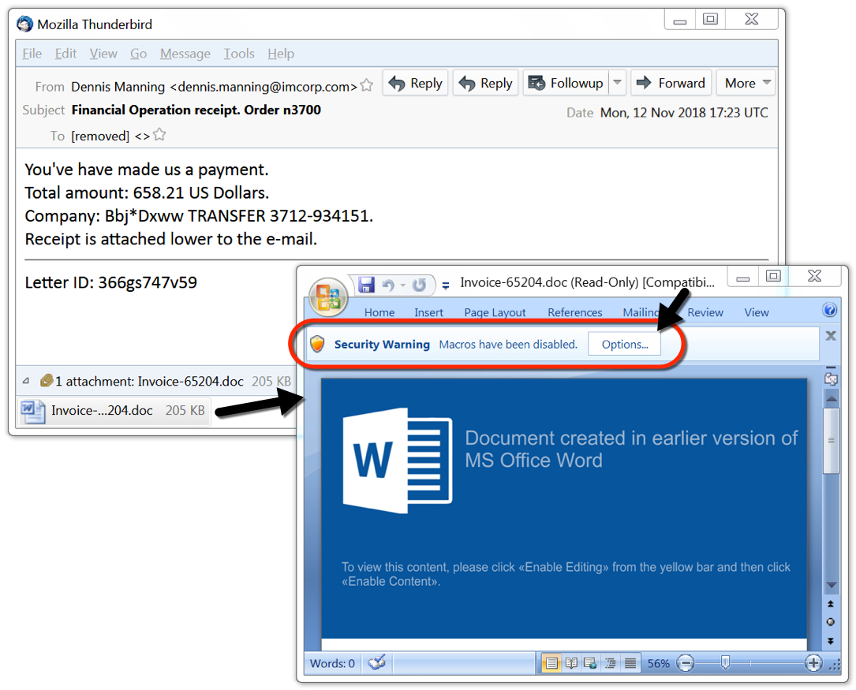Switch to Print Layout view
The height and width of the screenshot is (690, 856).
[x=551, y=663]
